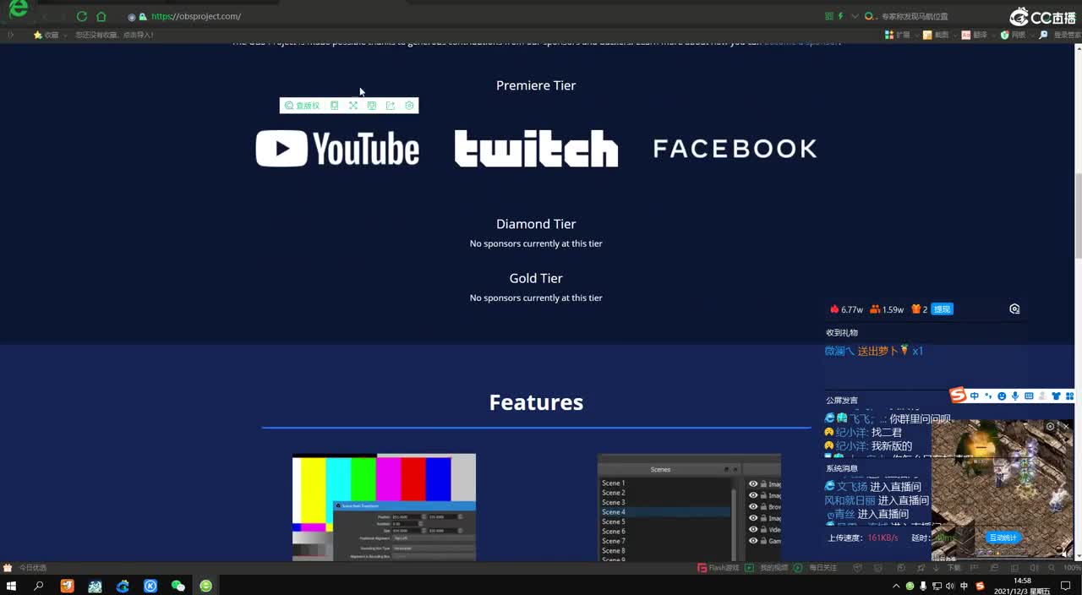Click the share icon in image hover toolbar
Screen dimensions: 1082x595
coord(391,106)
